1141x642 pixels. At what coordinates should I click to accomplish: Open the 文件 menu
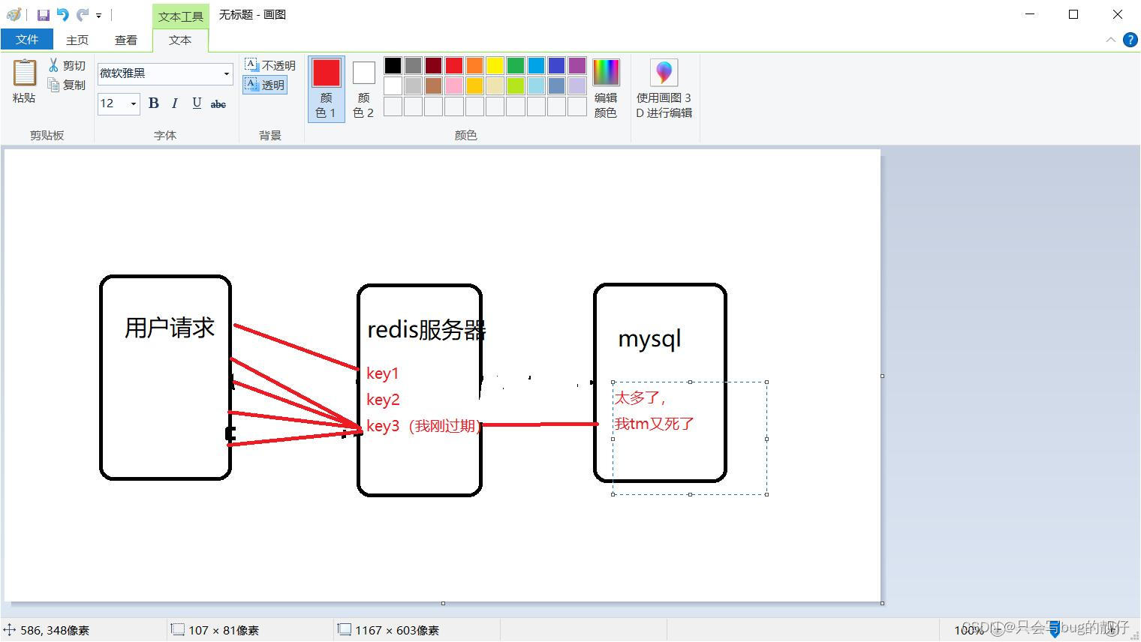(x=27, y=40)
